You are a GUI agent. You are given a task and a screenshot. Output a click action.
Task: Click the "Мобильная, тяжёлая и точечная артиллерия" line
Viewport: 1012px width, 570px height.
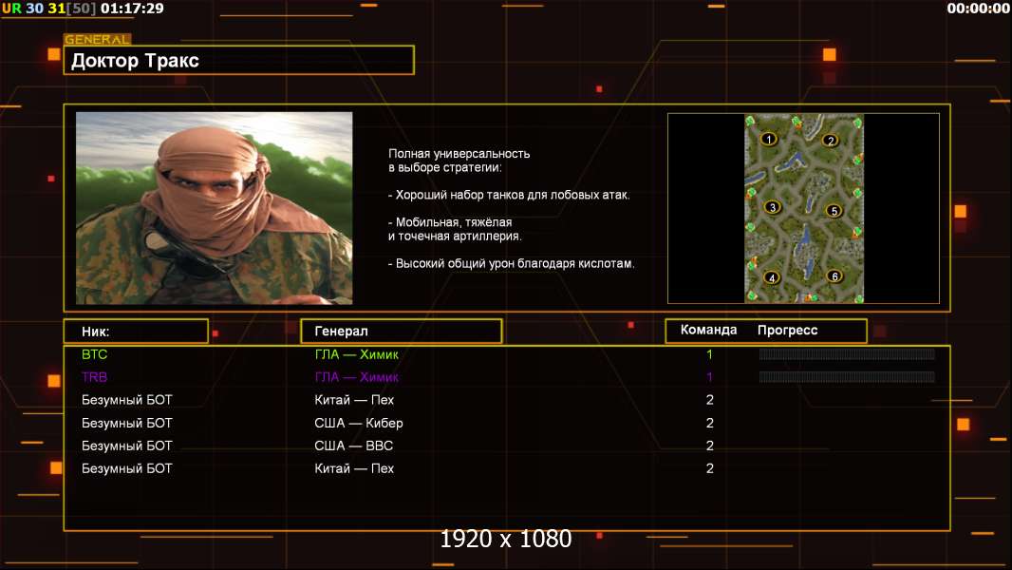[455, 229]
